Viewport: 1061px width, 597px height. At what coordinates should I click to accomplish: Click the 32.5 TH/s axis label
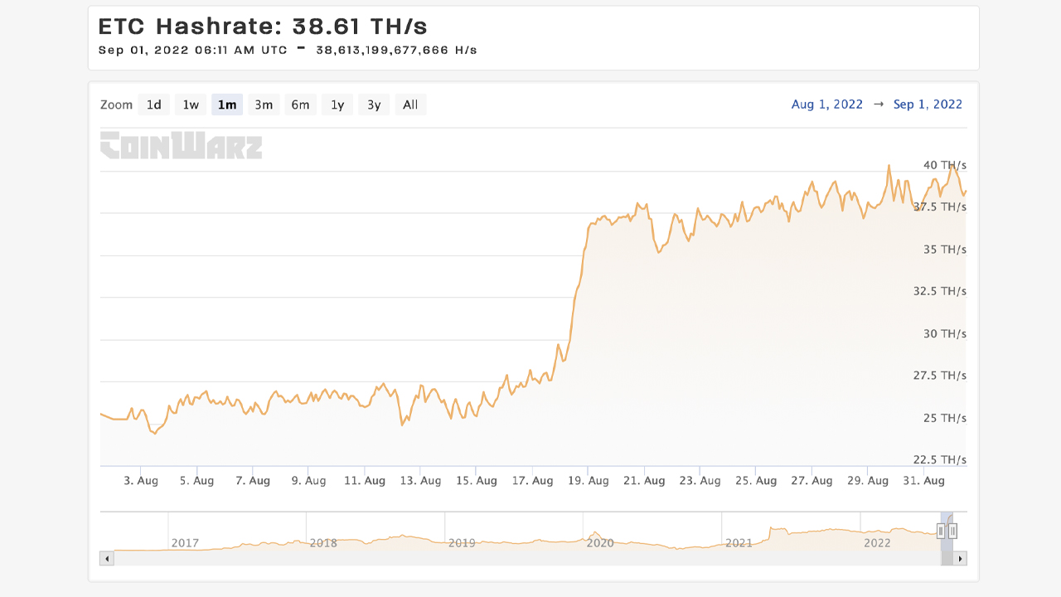pyautogui.click(x=939, y=292)
